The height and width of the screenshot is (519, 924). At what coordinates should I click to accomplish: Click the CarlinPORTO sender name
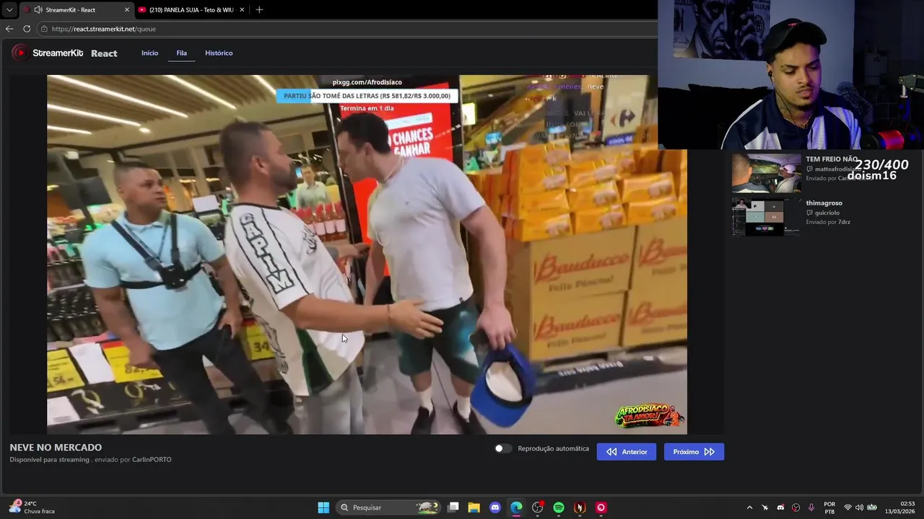click(x=152, y=460)
